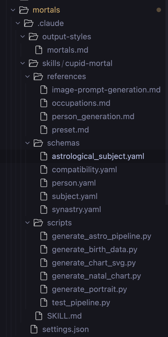Open the synastry.yaml schema file
The image size is (168, 337).
pos(76,210)
